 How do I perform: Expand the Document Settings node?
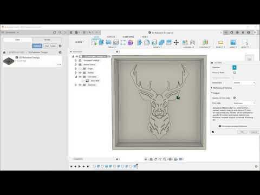click(76, 61)
